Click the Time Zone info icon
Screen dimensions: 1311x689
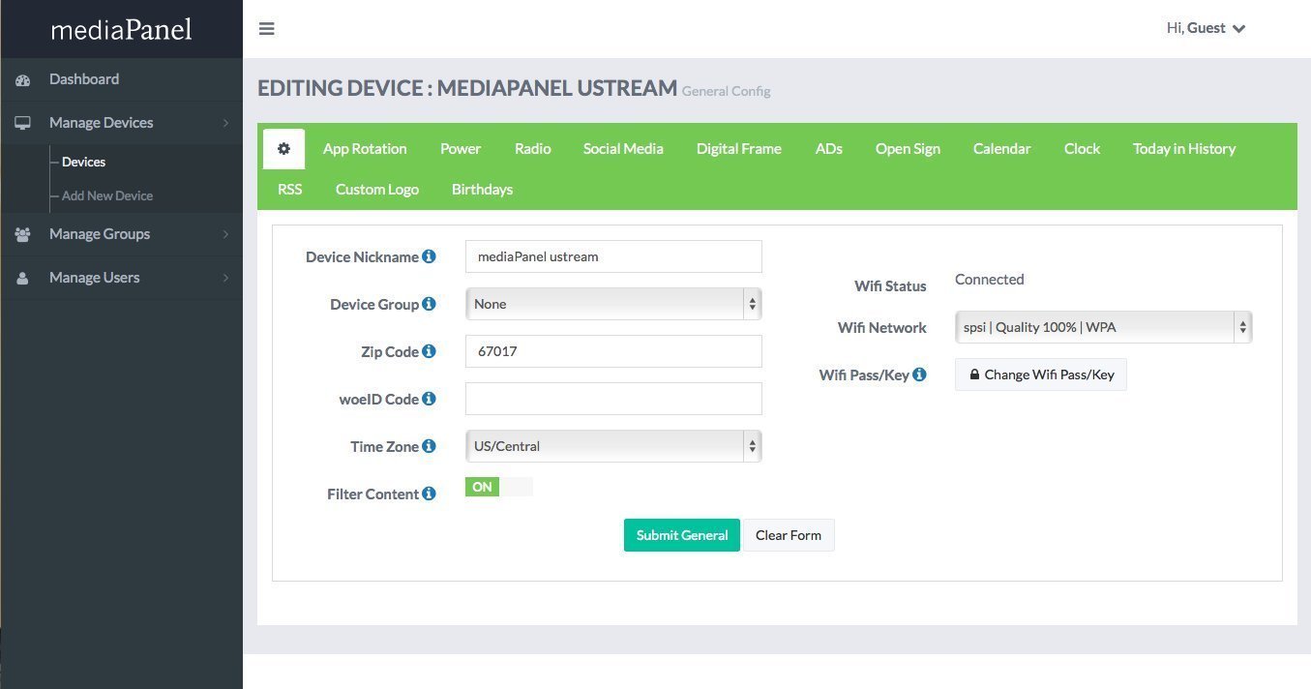[429, 446]
